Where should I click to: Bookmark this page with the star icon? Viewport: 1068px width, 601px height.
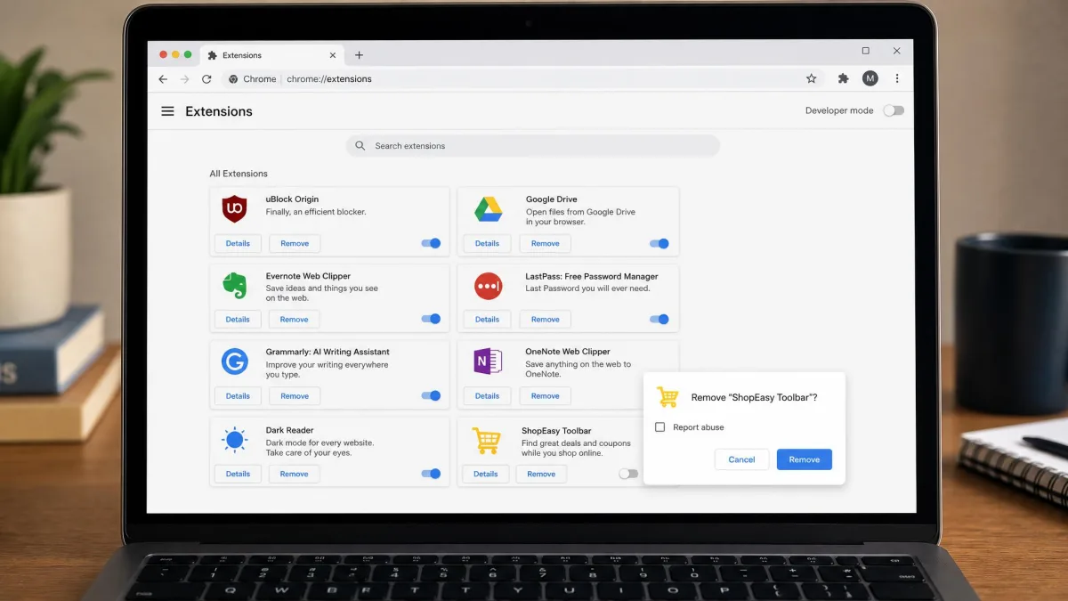pos(811,78)
